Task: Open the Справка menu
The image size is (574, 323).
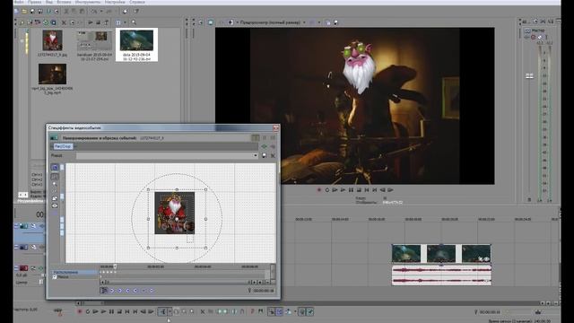Action: pos(136,2)
